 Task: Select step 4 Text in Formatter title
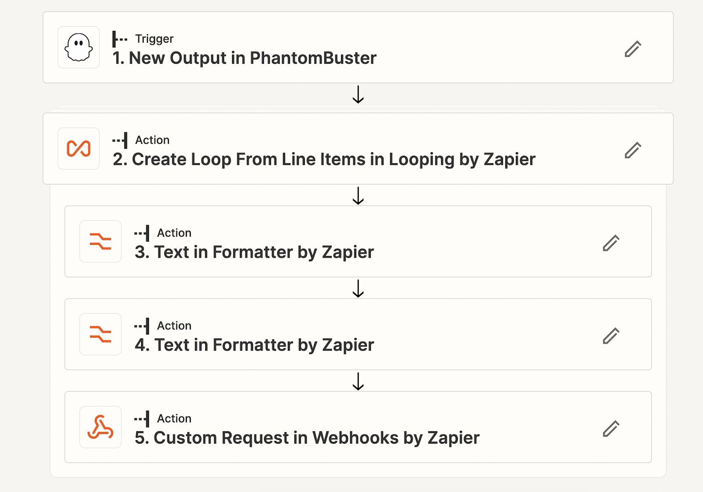pyautogui.click(x=254, y=345)
